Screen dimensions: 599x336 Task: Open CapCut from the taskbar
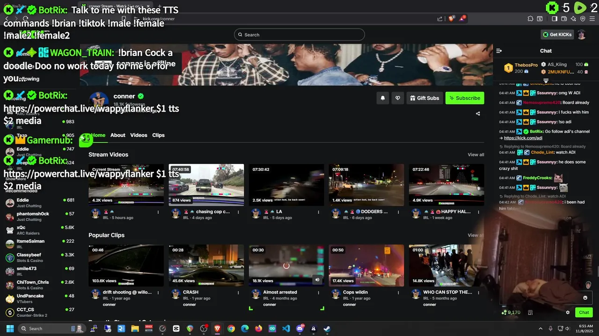click(x=176, y=329)
